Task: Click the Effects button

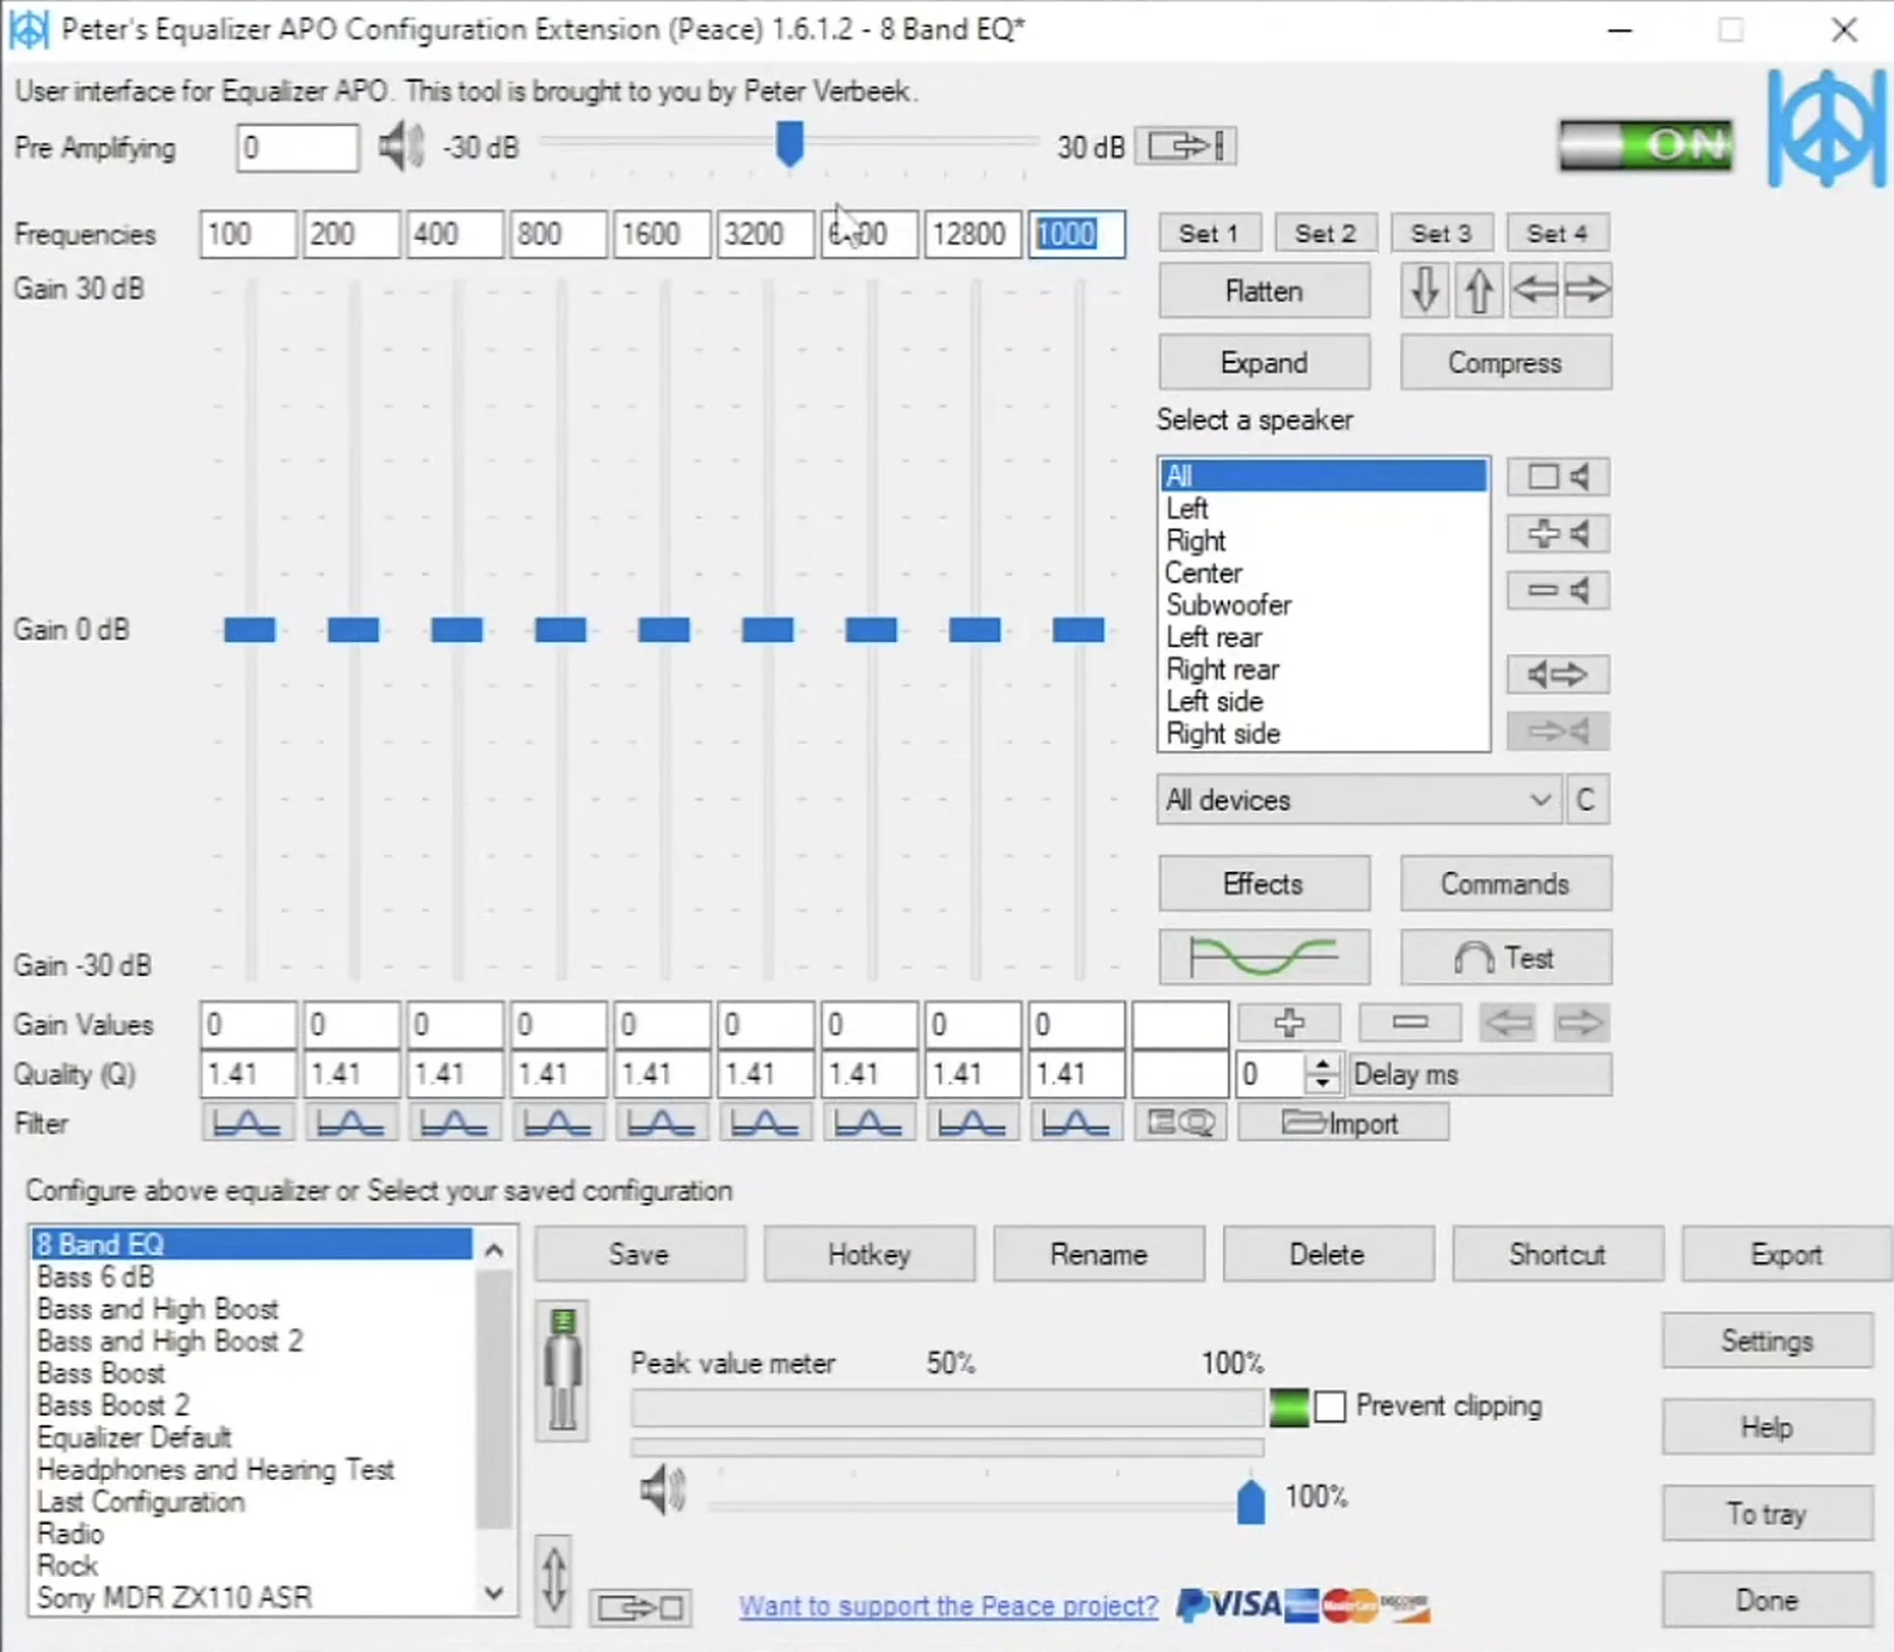Action: (1264, 883)
